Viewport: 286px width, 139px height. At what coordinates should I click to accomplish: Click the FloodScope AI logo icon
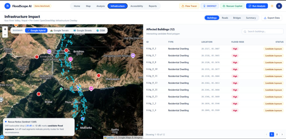[7, 6]
